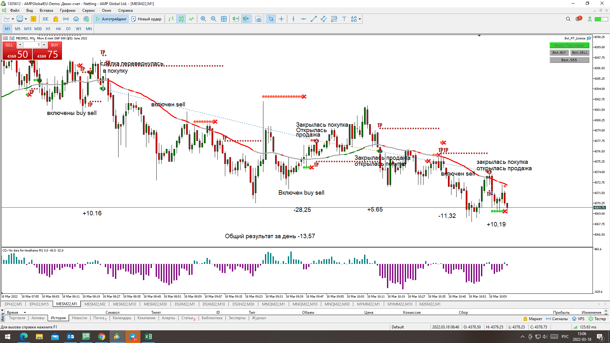Toggle Вкл.SELL button on chart
The width and height of the screenshot is (610, 343).
pos(579,53)
